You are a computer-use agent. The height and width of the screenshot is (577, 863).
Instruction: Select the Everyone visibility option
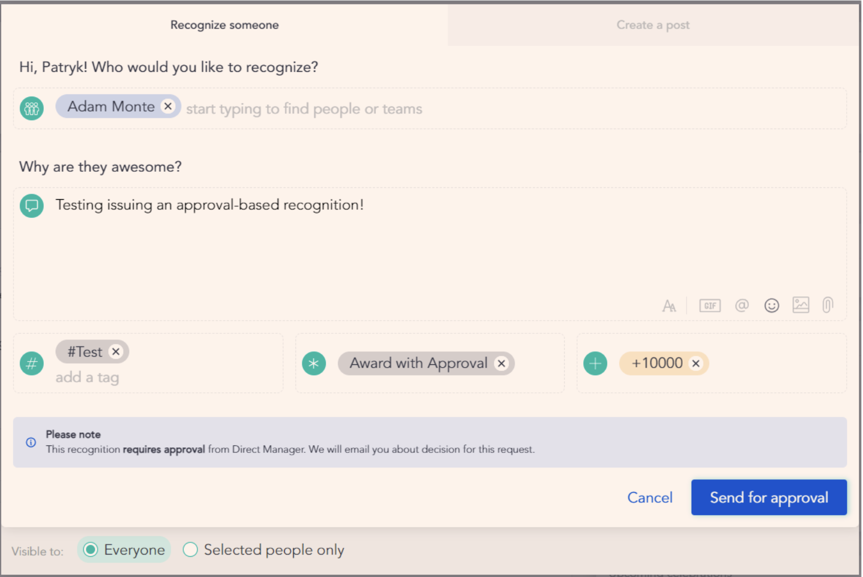[90, 550]
